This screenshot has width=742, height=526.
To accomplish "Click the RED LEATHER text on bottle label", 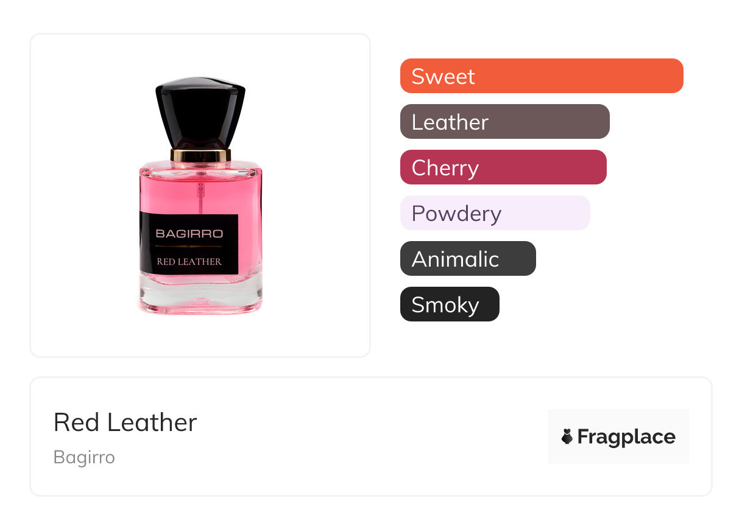I will [x=189, y=262].
